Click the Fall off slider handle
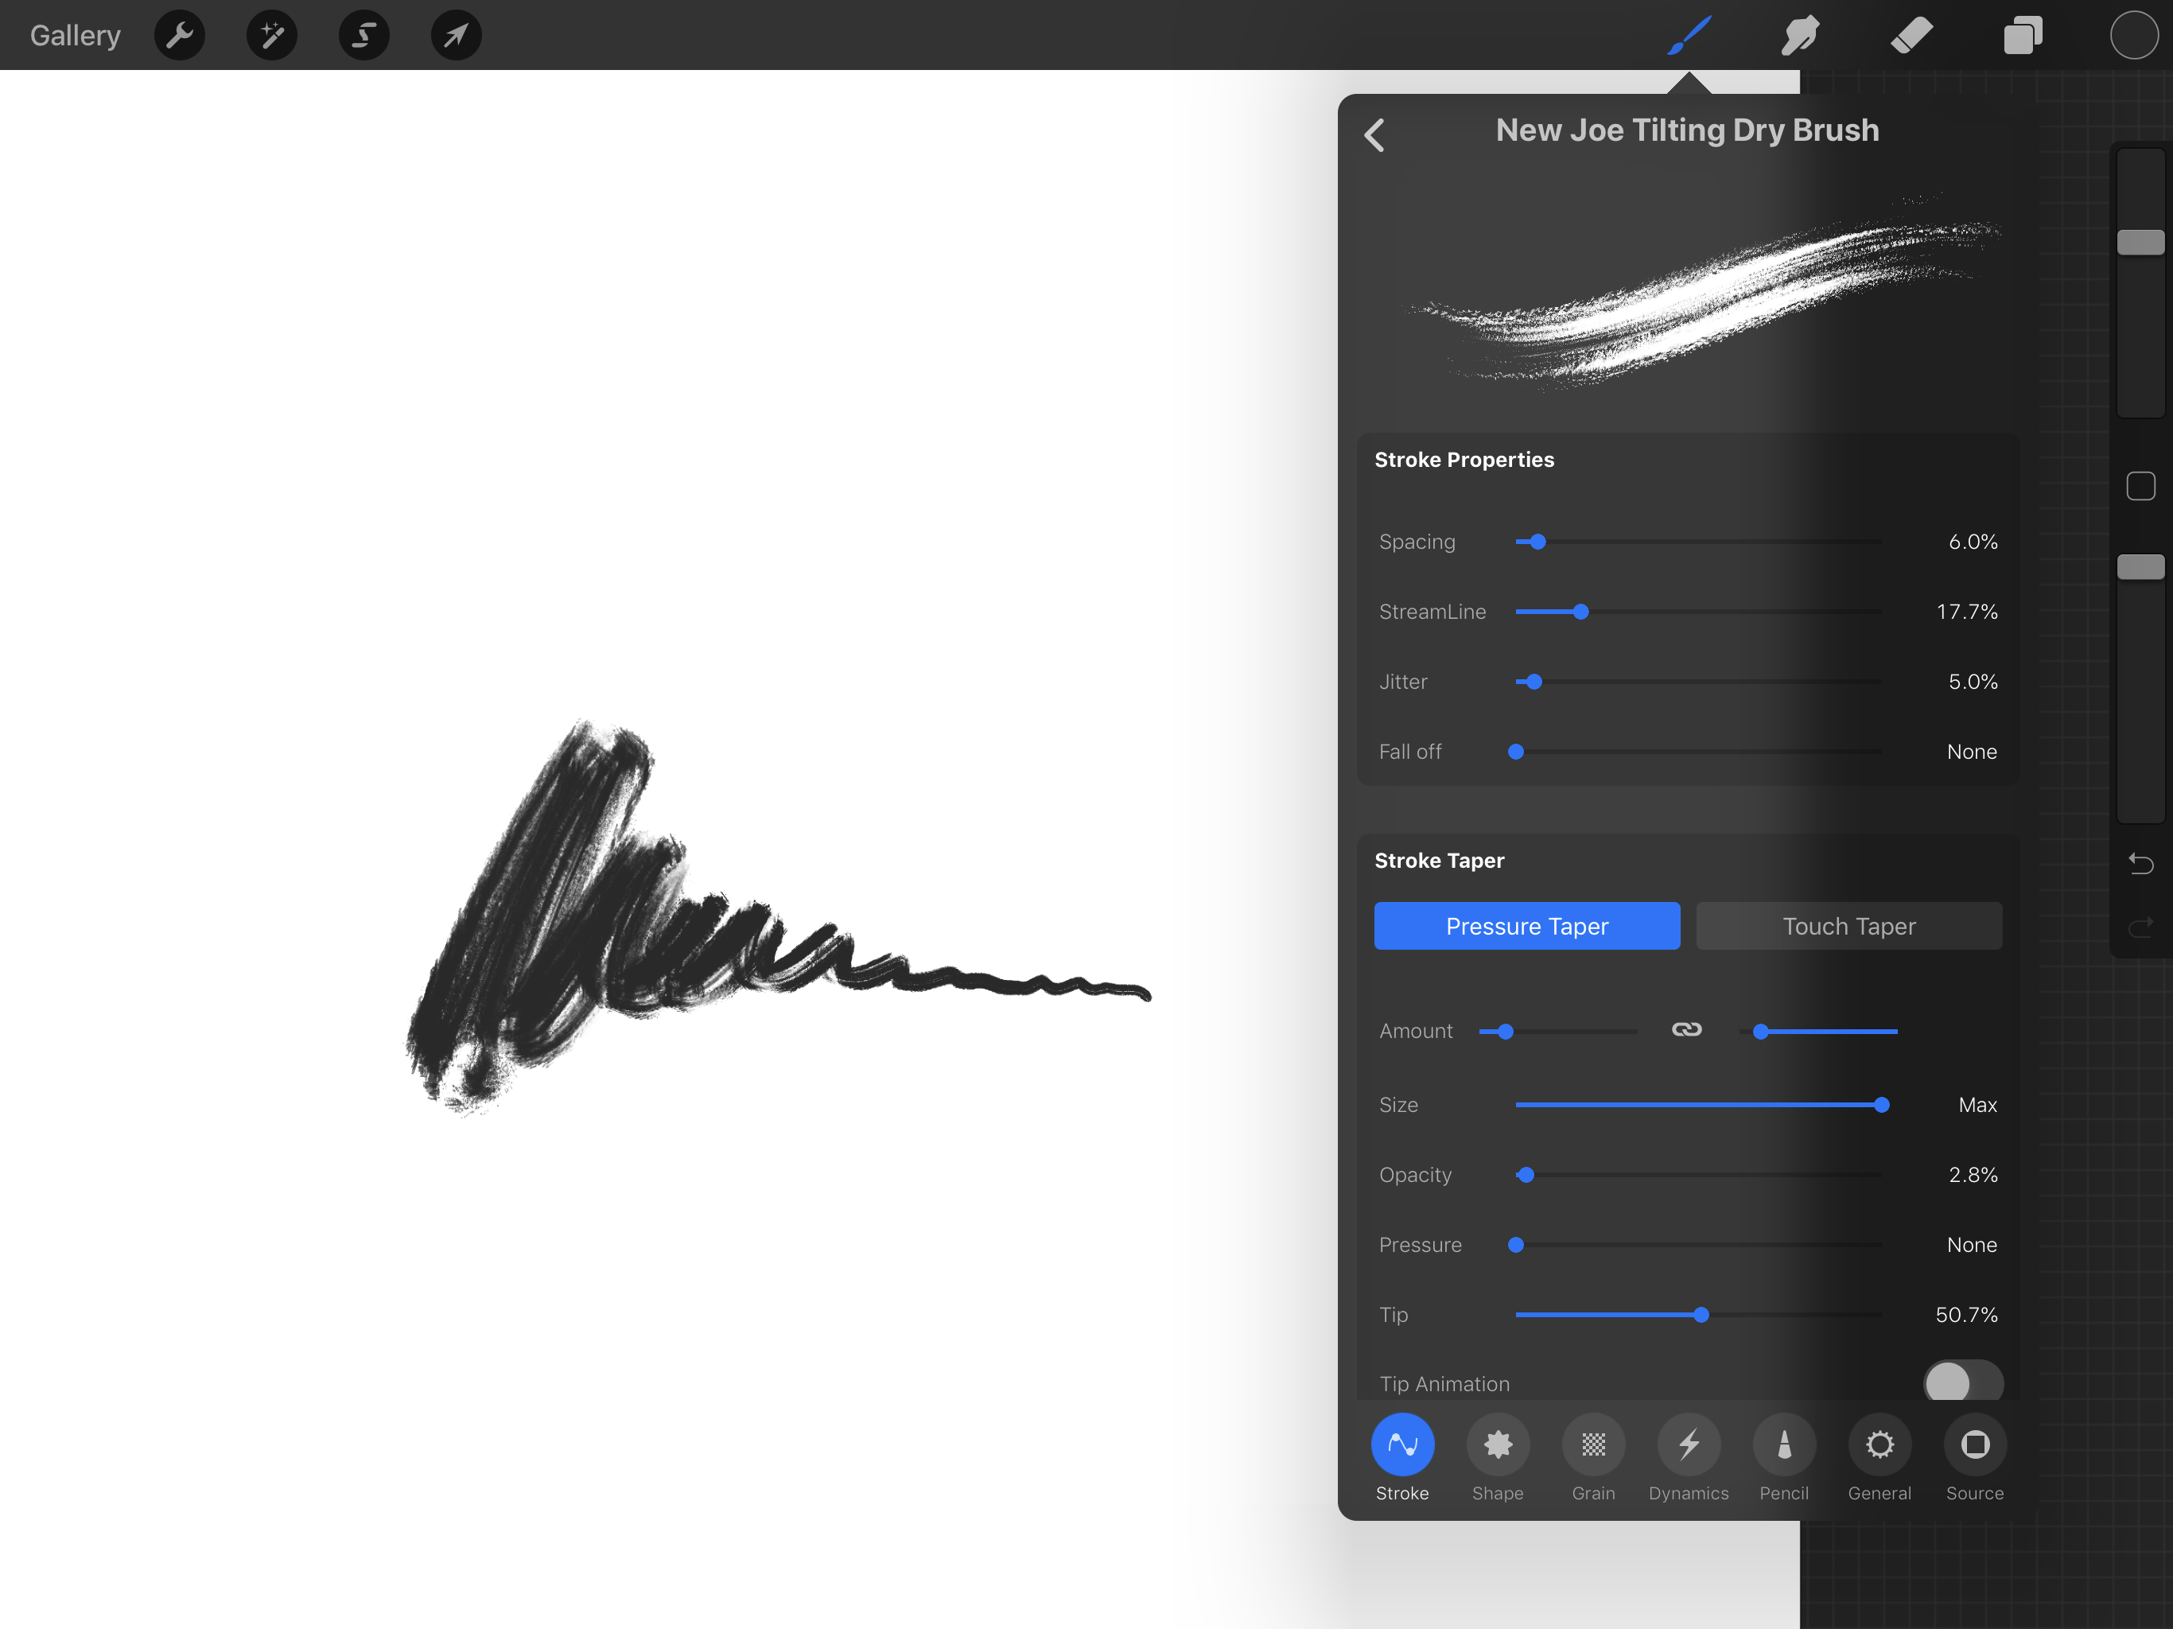 [1516, 752]
